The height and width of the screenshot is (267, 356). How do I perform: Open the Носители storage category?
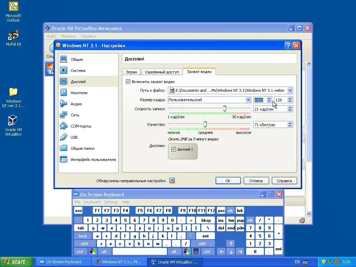tap(88, 92)
